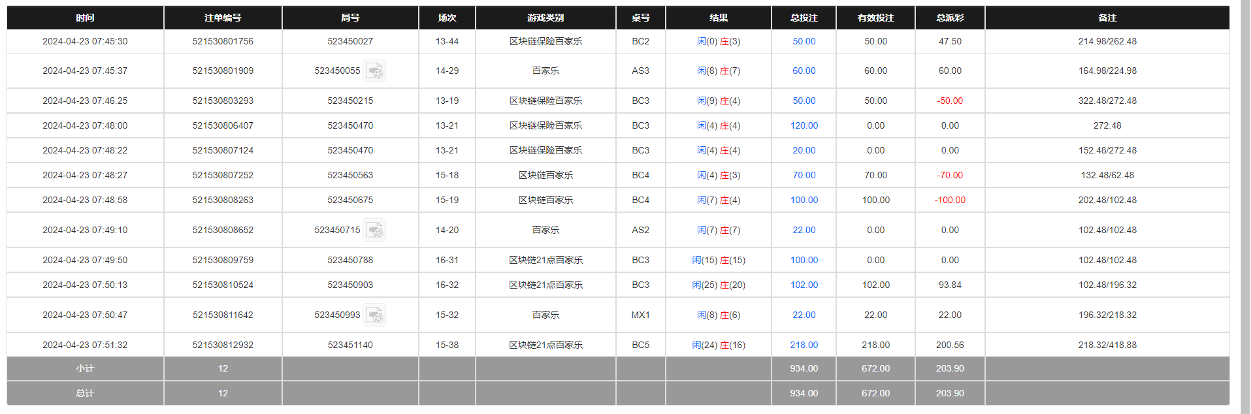Open blue 20.00 total bet link
Viewport: 1251px width, 414px height.
pos(804,150)
